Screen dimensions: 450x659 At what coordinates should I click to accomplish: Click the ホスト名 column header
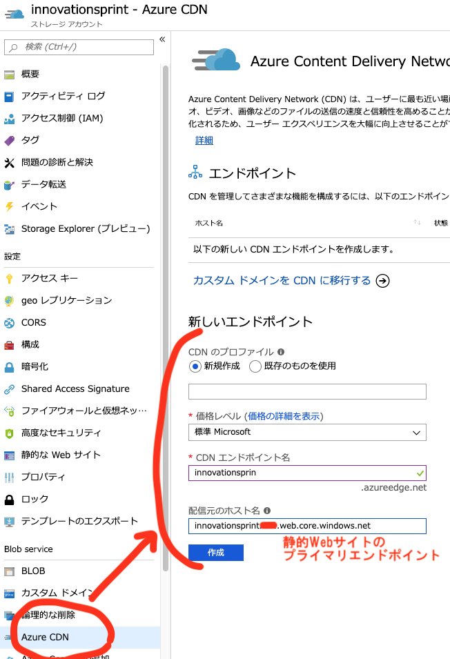[209, 223]
